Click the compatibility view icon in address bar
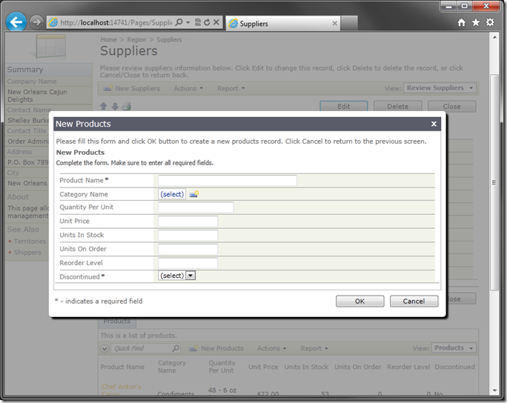The height and width of the screenshot is (403, 507). (198, 22)
